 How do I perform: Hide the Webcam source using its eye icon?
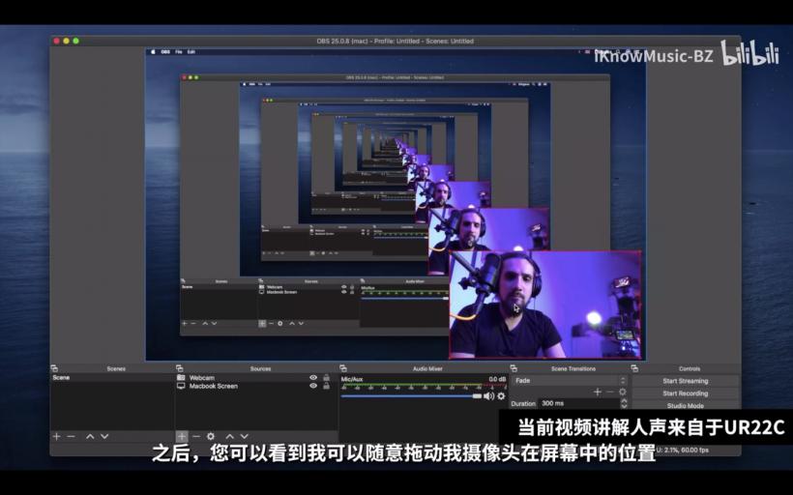point(313,378)
